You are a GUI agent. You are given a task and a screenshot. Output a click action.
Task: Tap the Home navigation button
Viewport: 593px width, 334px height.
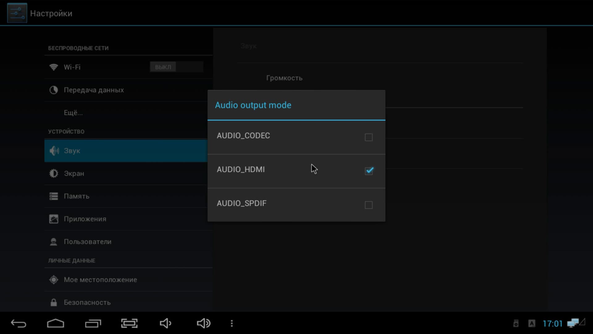56,323
